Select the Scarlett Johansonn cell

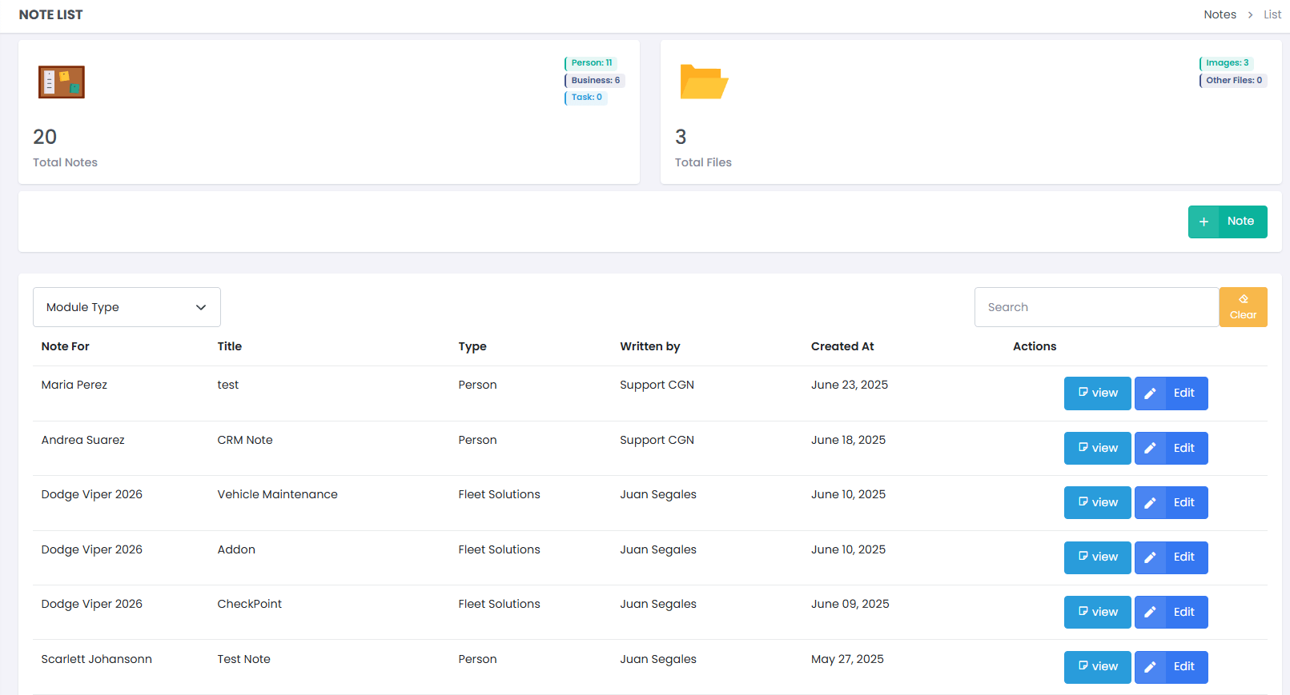97,659
